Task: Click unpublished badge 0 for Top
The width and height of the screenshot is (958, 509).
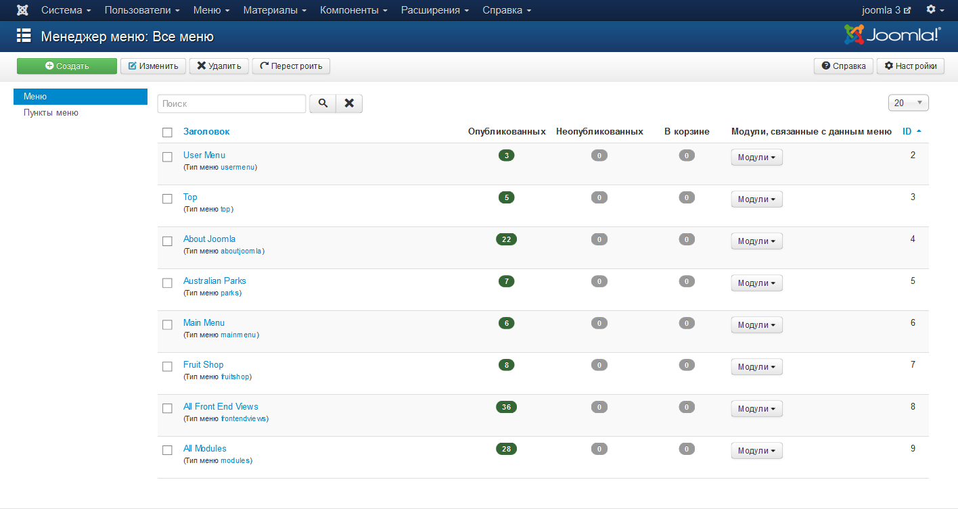Action: tap(599, 197)
